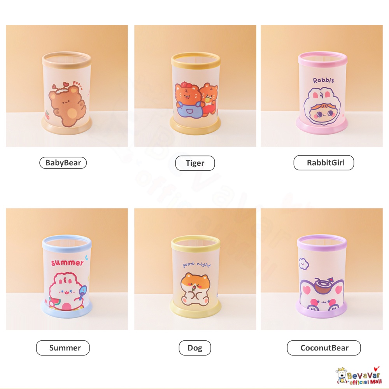Screen dimensions: 389x389
Task: Click the BeVaVar official Mall logo
Action: pos(359,376)
